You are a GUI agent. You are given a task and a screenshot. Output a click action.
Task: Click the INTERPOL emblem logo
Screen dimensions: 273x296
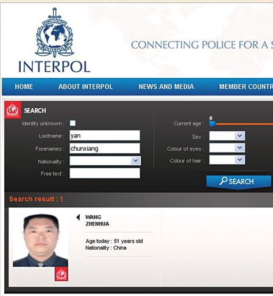(54, 33)
